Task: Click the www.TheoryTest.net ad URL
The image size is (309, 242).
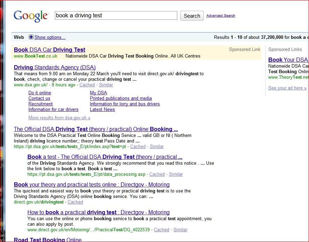Action: [288, 77]
